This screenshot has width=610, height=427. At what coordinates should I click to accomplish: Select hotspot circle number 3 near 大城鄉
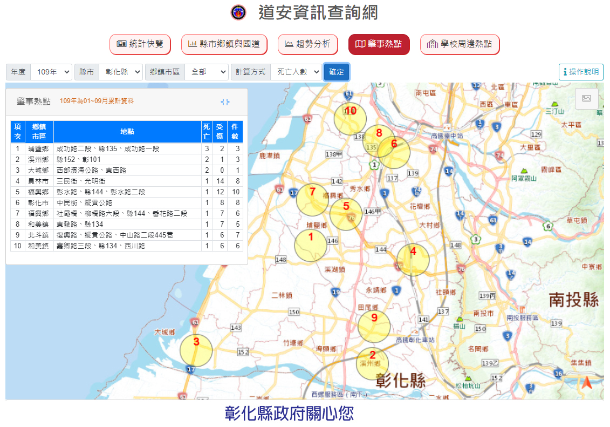coord(196,350)
